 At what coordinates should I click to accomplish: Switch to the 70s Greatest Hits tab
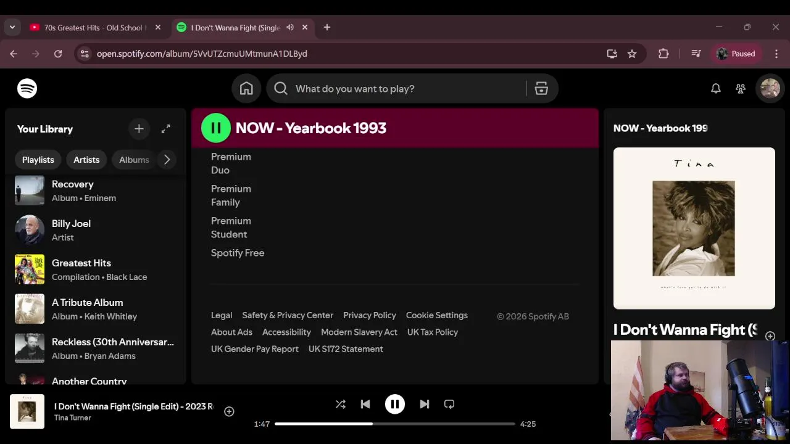[96, 27]
